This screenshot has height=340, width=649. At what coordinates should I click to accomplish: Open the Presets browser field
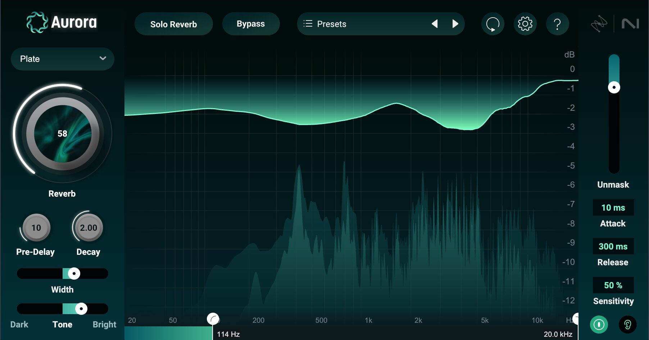click(x=381, y=24)
